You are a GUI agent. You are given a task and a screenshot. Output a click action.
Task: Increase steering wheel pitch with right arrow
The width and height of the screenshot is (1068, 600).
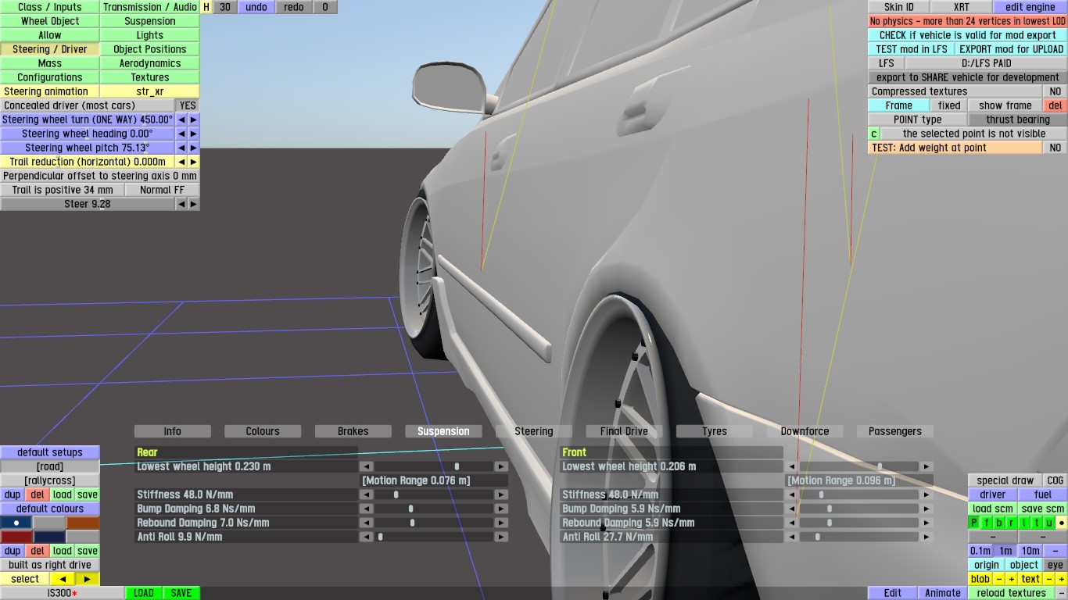(x=194, y=148)
